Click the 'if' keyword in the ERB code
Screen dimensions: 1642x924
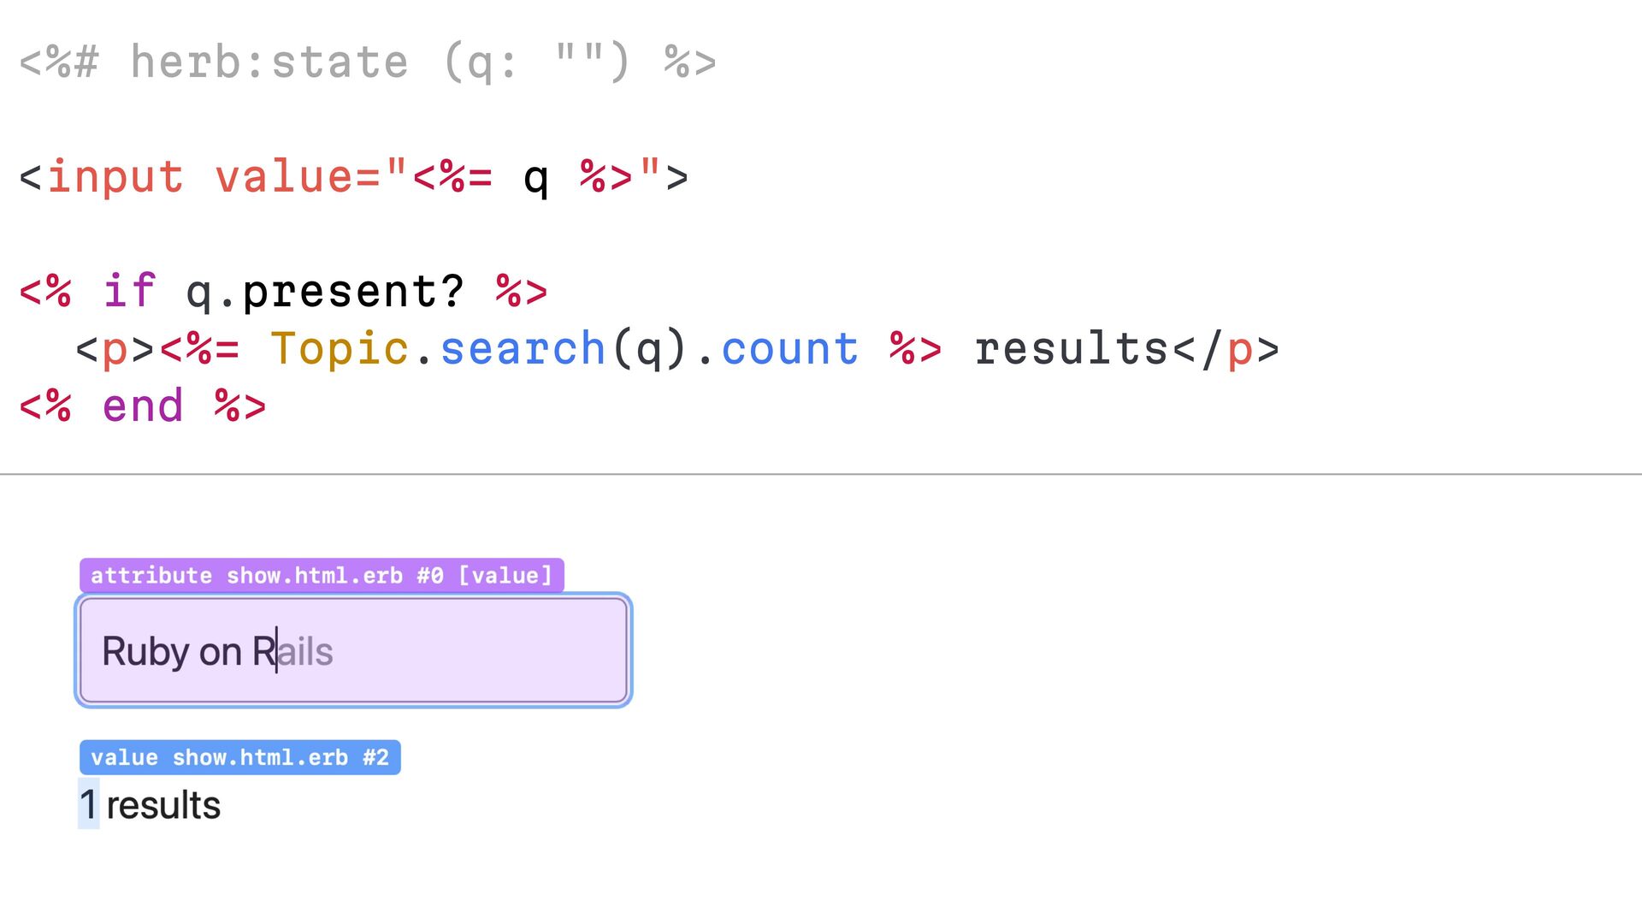click(x=129, y=291)
